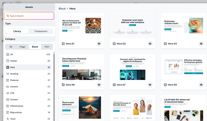
Task: Click the Contact envelope icon
Action: pos(8,100)
